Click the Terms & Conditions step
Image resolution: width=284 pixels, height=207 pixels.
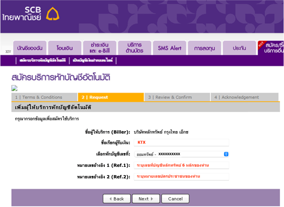click(x=44, y=97)
